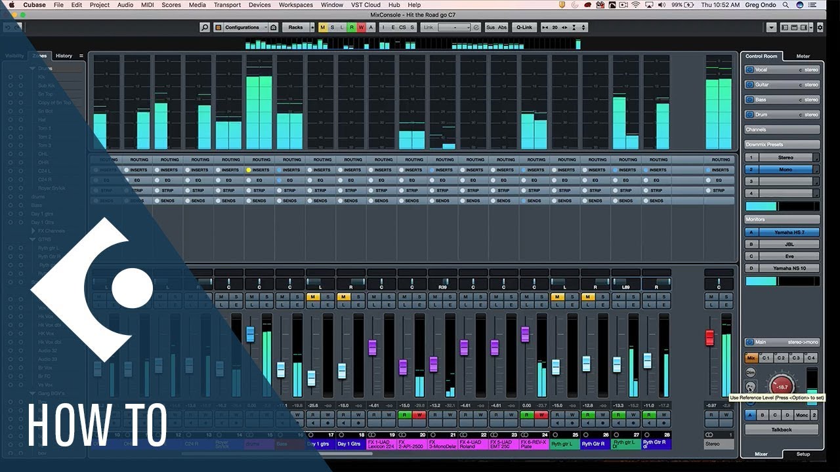Viewport: 840px width, 472px height.
Task: Open the Configurations dropdown
Action: click(x=245, y=28)
